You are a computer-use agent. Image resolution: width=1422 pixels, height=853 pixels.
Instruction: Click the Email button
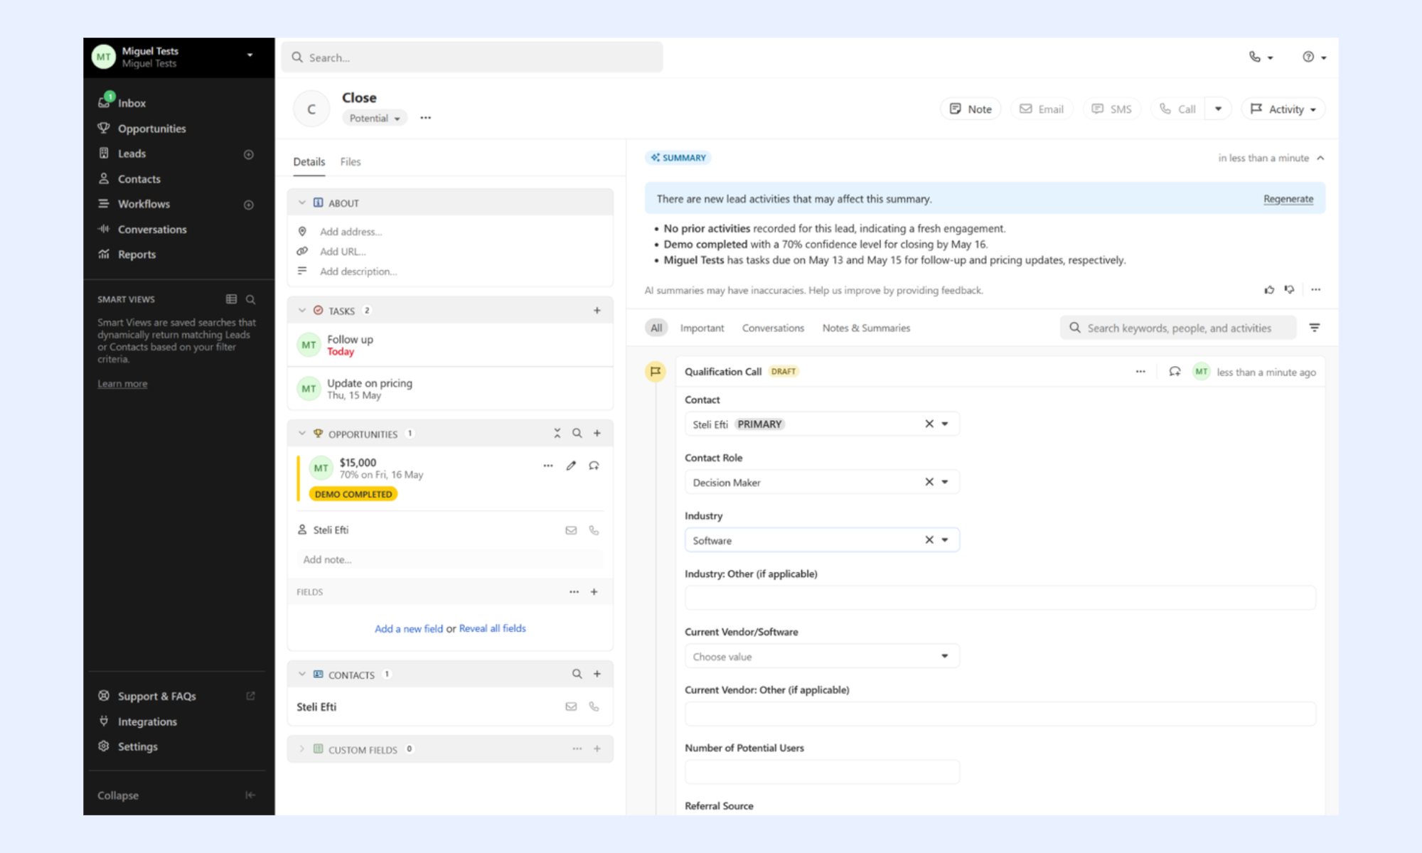tap(1042, 109)
